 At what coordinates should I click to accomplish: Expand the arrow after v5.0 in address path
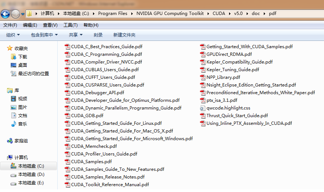coord(247,14)
